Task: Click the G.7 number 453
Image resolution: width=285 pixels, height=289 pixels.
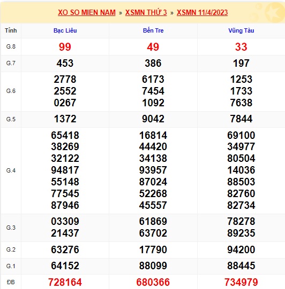Action: 65,63
